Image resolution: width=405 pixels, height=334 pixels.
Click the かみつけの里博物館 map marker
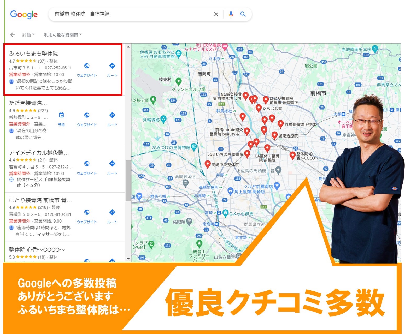pos(194,147)
